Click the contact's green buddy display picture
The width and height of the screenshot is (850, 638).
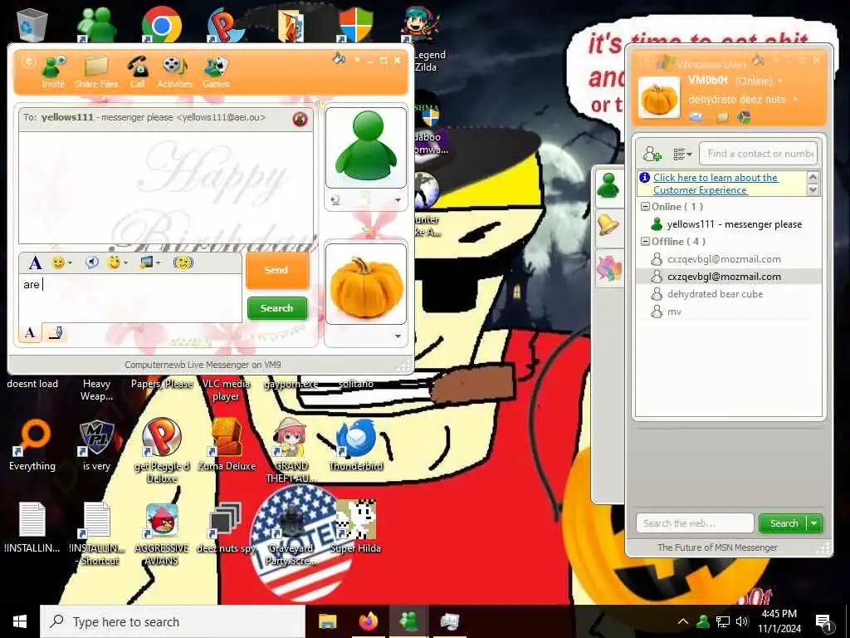366,147
